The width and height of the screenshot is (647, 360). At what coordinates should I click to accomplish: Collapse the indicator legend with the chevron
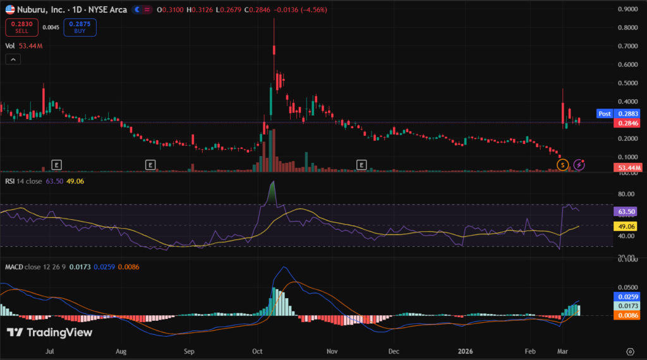[13, 59]
